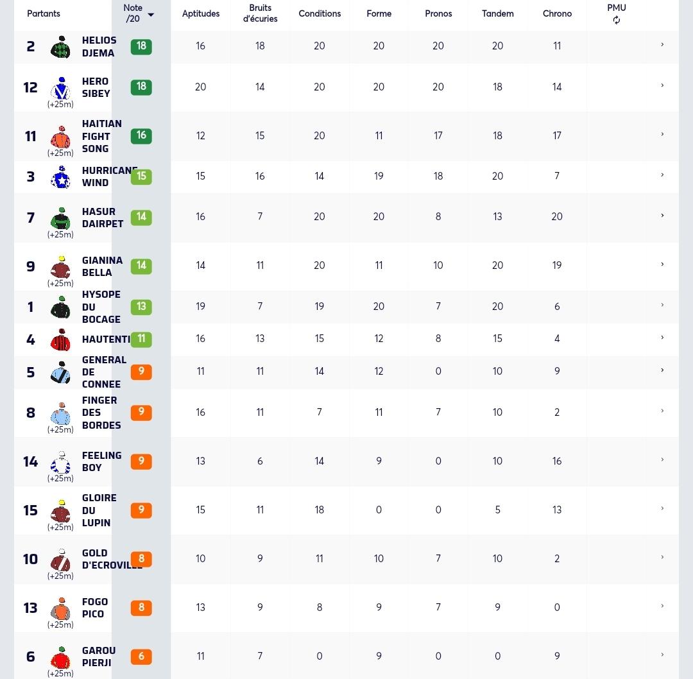This screenshot has height=679, width=693.
Task: Click Hurricane Wind's blue star jockey silk
Action: coord(61,177)
